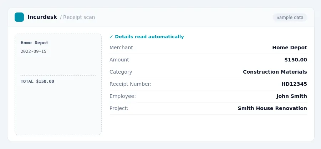The width and height of the screenshot is (321, 149).
Task: Open the receipt scan preview thumbnail
Action: 58,84
